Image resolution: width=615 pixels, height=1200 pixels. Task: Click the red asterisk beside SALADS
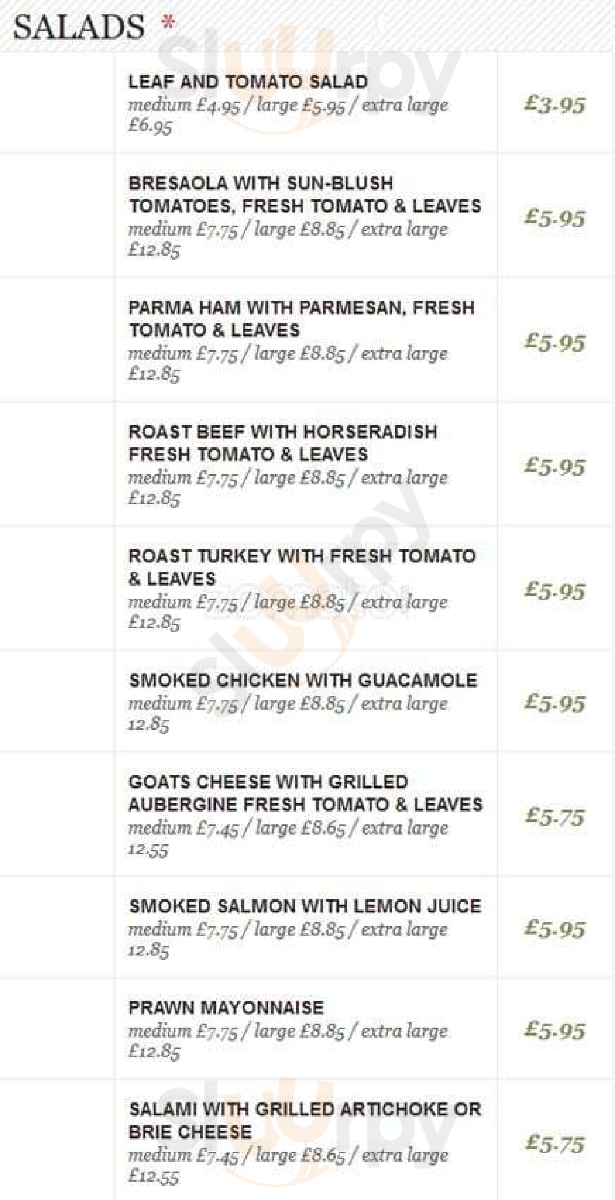tap(168, 23)
